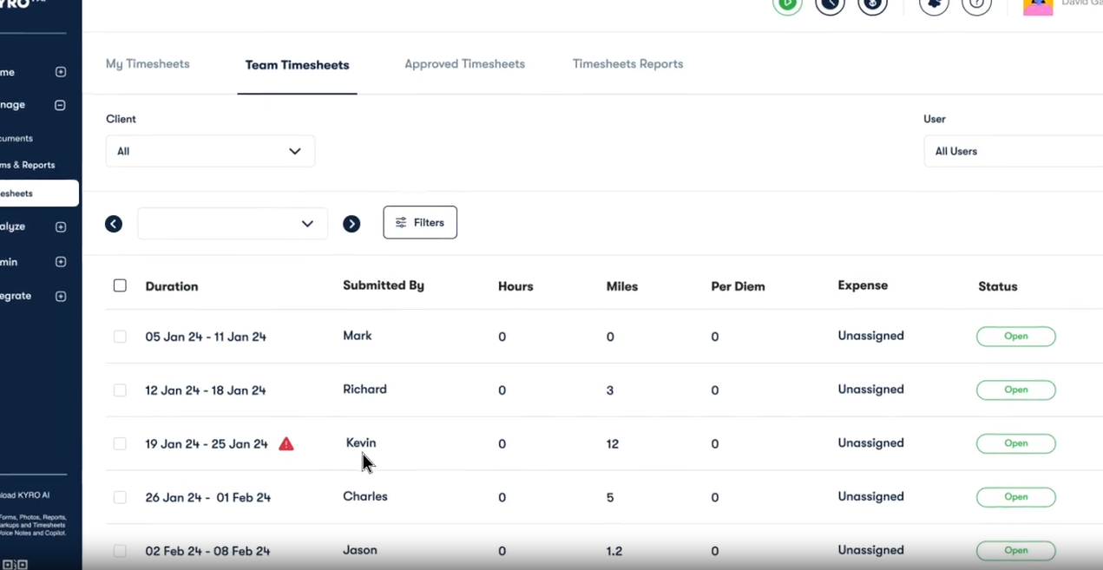Open Forms & Reports in sidebar
Image resolution: width=1103 pixels, height=570 pixels.
pos(28,165)
